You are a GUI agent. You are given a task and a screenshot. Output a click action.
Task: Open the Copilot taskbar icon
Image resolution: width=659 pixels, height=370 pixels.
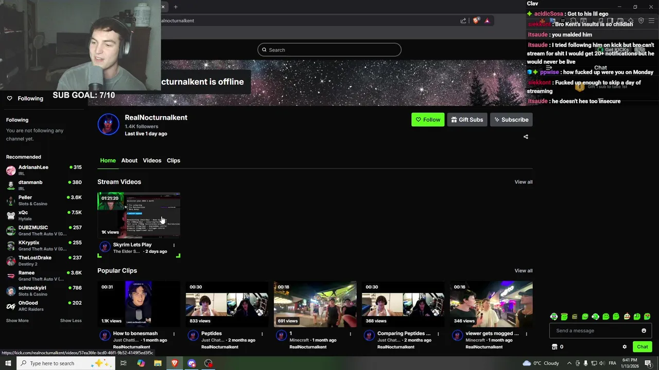coord(141,363)
